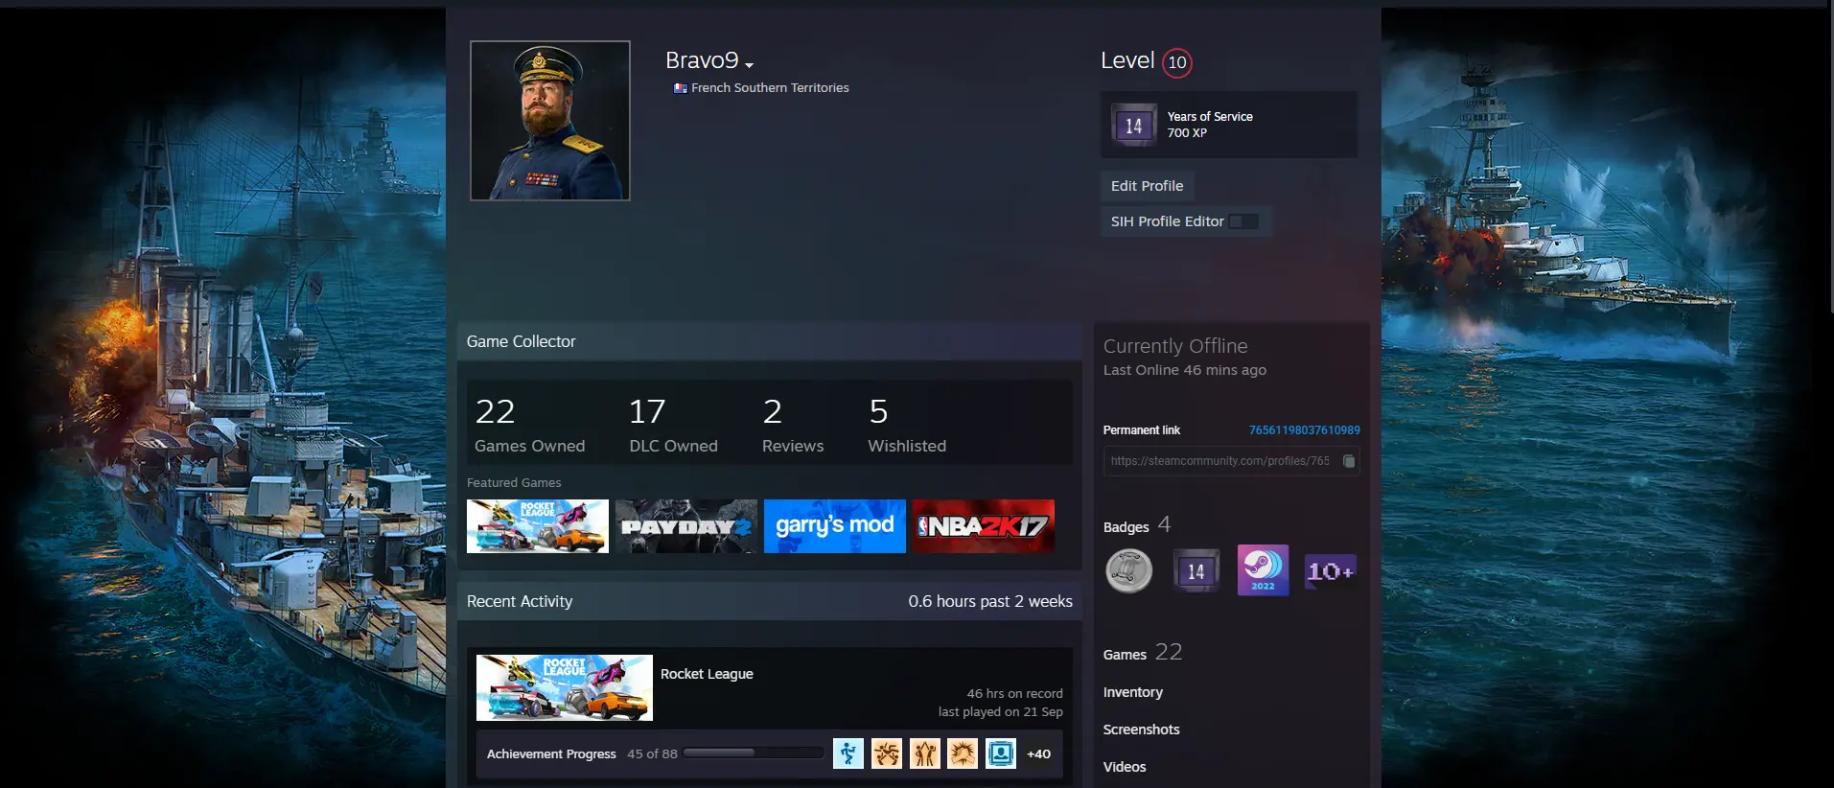The width and height of the screenshot is (1834, 788).
Task: Click the blue dancing figure achievement icon
Action: (848, 753)
